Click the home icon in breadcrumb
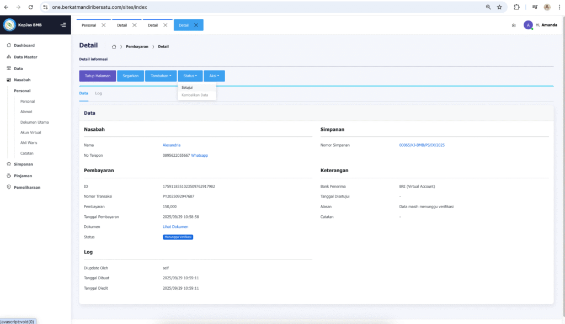Screen dimensions: 565x324 pyautogui.click(x=114, y=46)
